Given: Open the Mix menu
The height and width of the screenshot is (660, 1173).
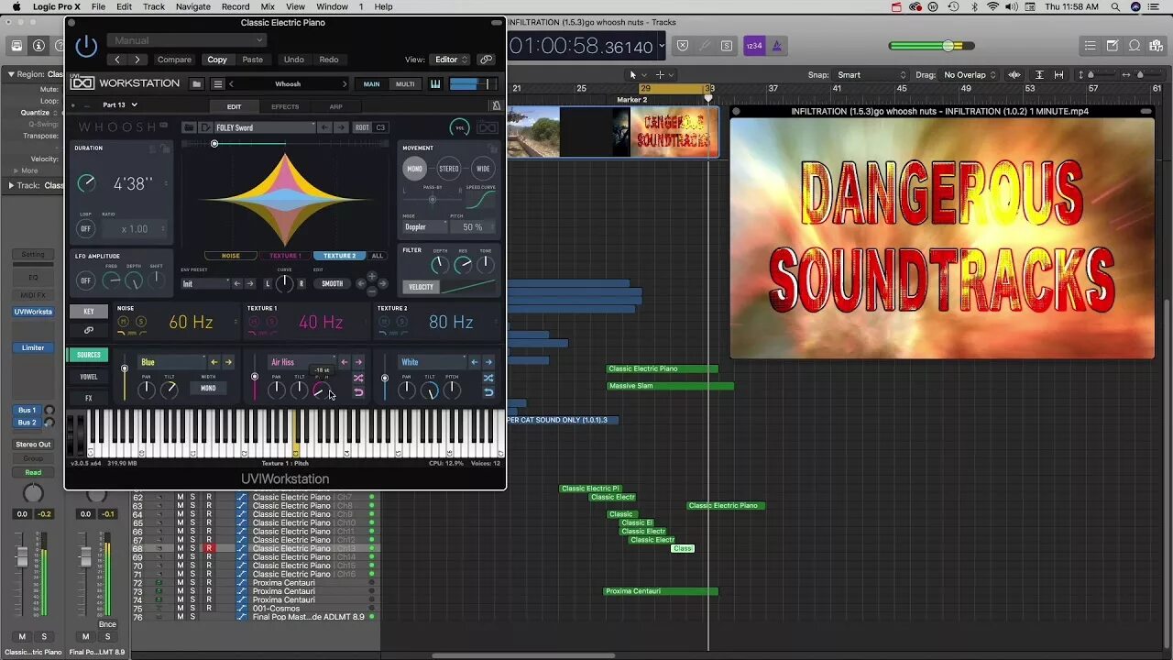Looking at the screenshot, I should point(268,6).
